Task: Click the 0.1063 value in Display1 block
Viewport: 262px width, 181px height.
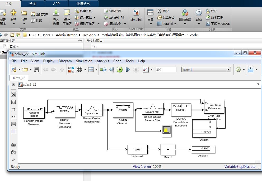Action: point(201,149)
